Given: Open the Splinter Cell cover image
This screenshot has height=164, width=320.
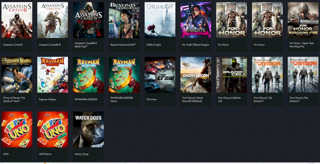Looking at the screenshot, I should point(232,75).
